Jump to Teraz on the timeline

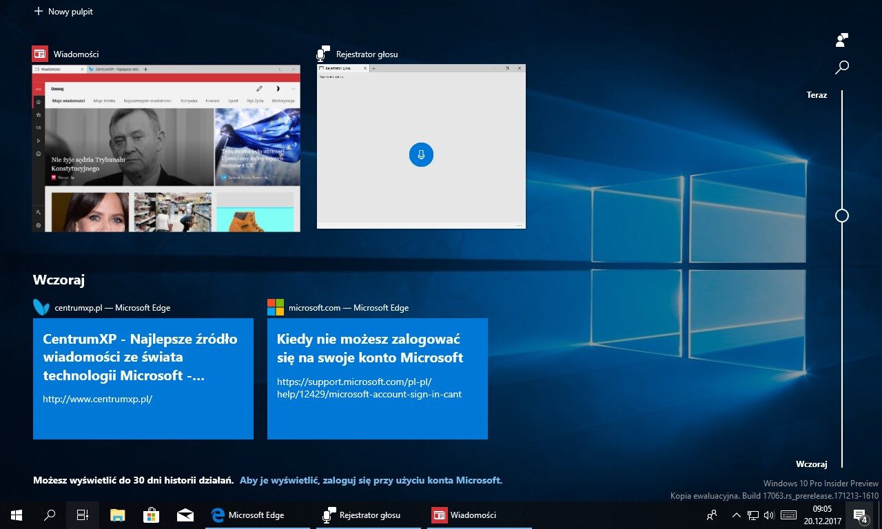coord(817,95)
